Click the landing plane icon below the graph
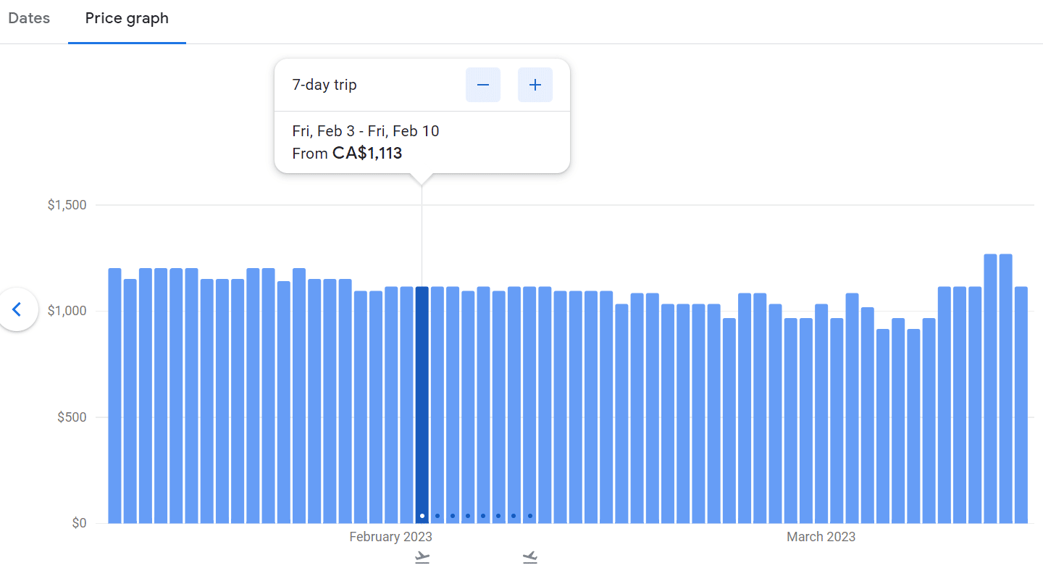1043x576 pixels. [x=530, y=557]
